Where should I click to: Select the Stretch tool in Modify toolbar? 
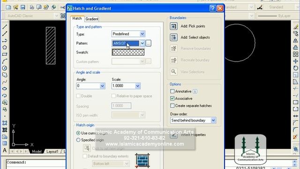296,82
